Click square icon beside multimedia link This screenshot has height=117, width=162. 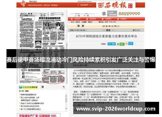(x=43, y=87)
